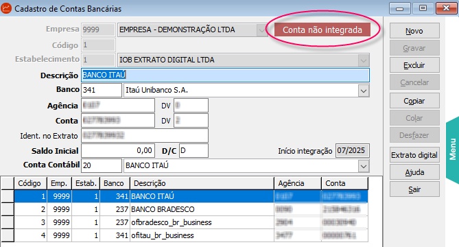Select the BANCO ITAÚ row in grid
This screenshot has height=247, width=459.
point(191,196)
